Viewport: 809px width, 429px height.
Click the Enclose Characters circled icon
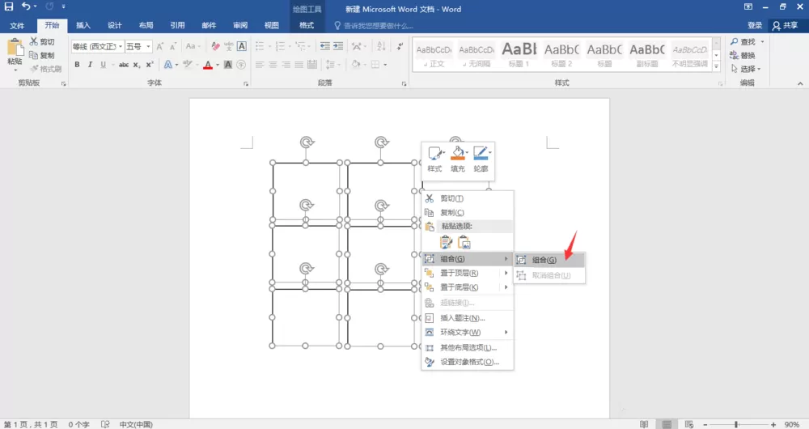[x=240, y=65]
